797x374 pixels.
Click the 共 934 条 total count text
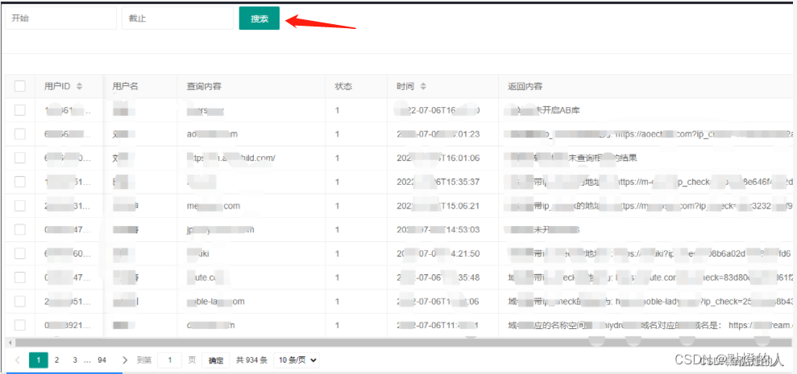coord(251,360)
